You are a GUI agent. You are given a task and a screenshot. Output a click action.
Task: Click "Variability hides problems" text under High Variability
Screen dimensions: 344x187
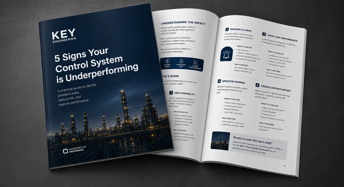pos(184,137)
